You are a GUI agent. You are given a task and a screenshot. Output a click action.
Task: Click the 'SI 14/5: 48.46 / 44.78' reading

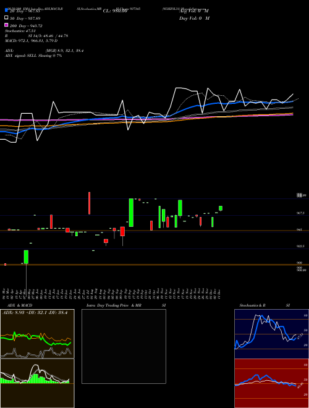click(x=48, y=36)
